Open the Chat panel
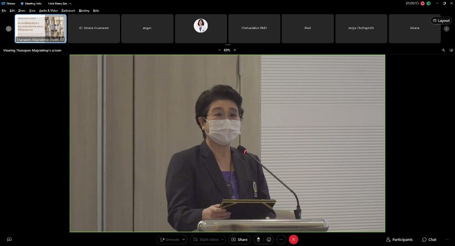The width and height of the screenshot is (455, 246). (429, 239)
